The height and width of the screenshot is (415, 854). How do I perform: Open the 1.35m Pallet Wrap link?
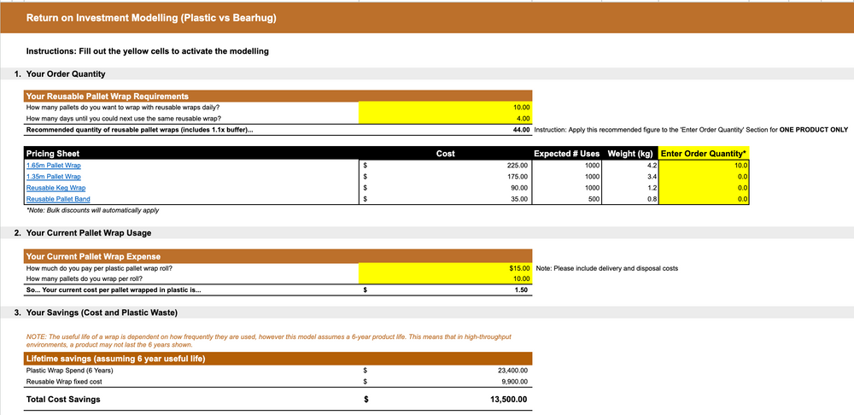[54, 176]
